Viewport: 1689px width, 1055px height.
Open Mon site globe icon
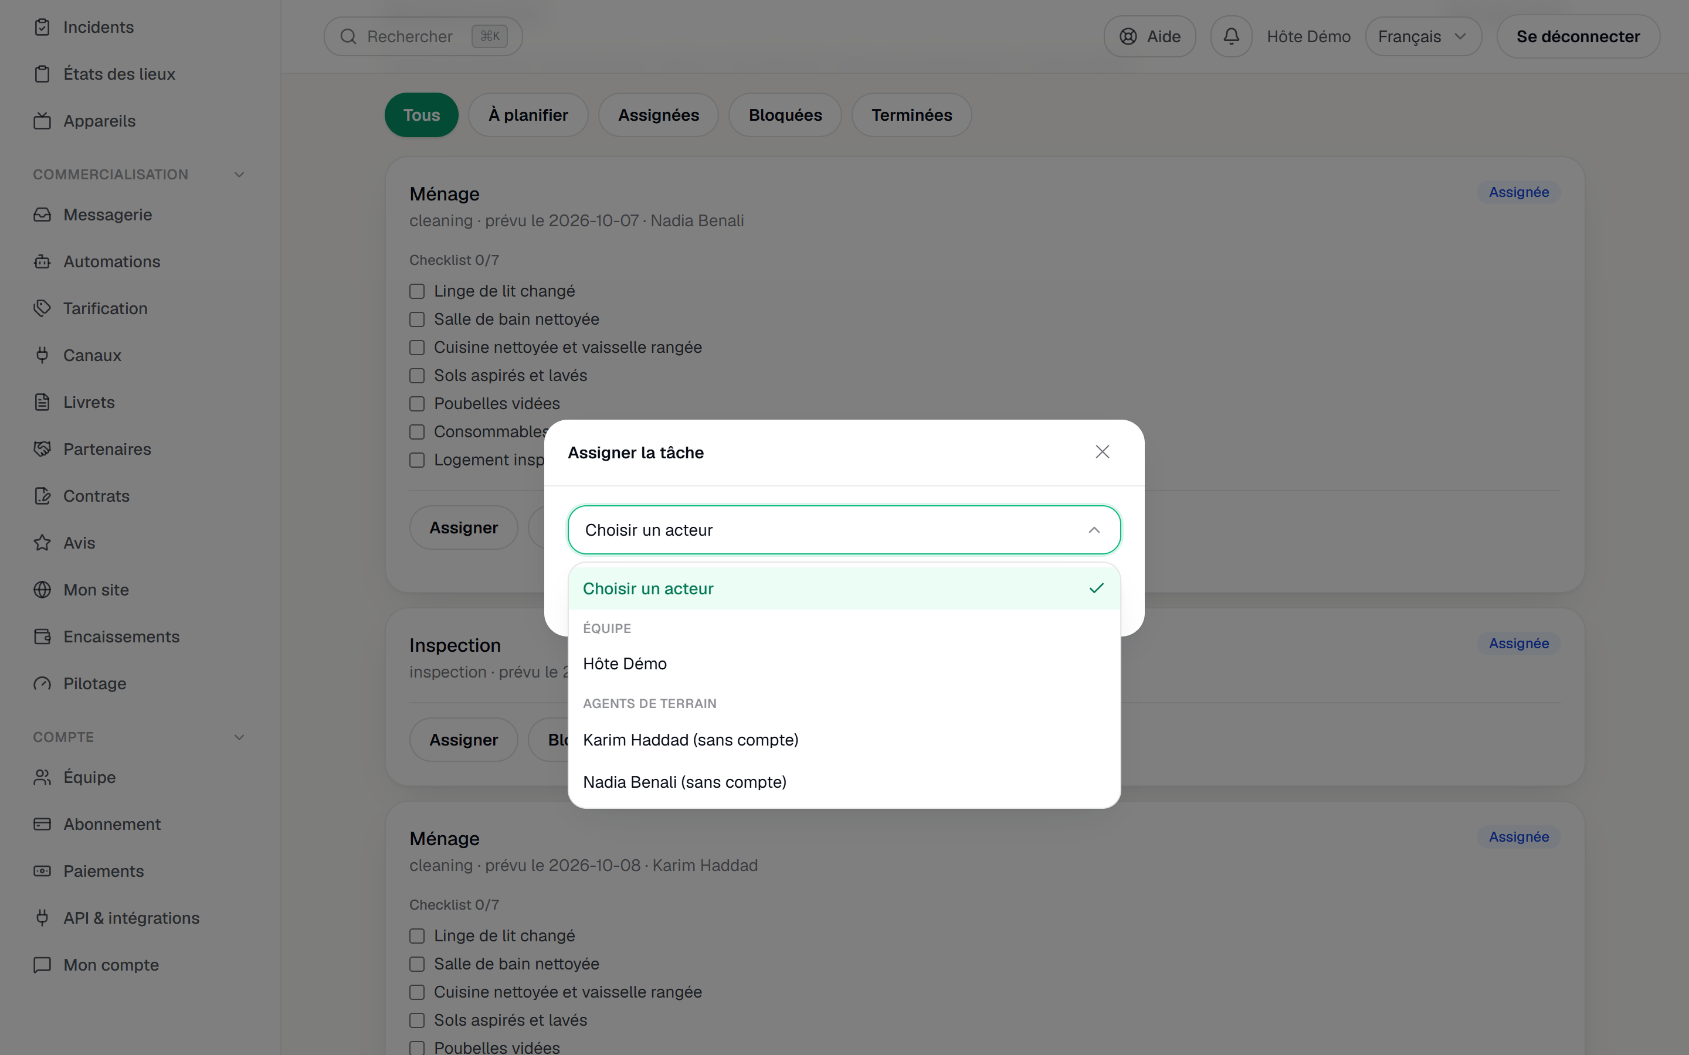coord(42,590)
